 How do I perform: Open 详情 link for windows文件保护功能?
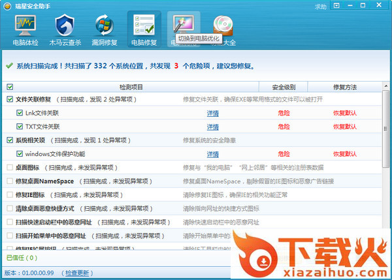[213, 154]
